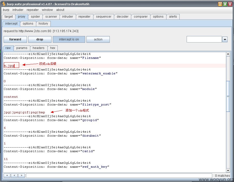
Task: Open the window menu
Action: (47, 10)
